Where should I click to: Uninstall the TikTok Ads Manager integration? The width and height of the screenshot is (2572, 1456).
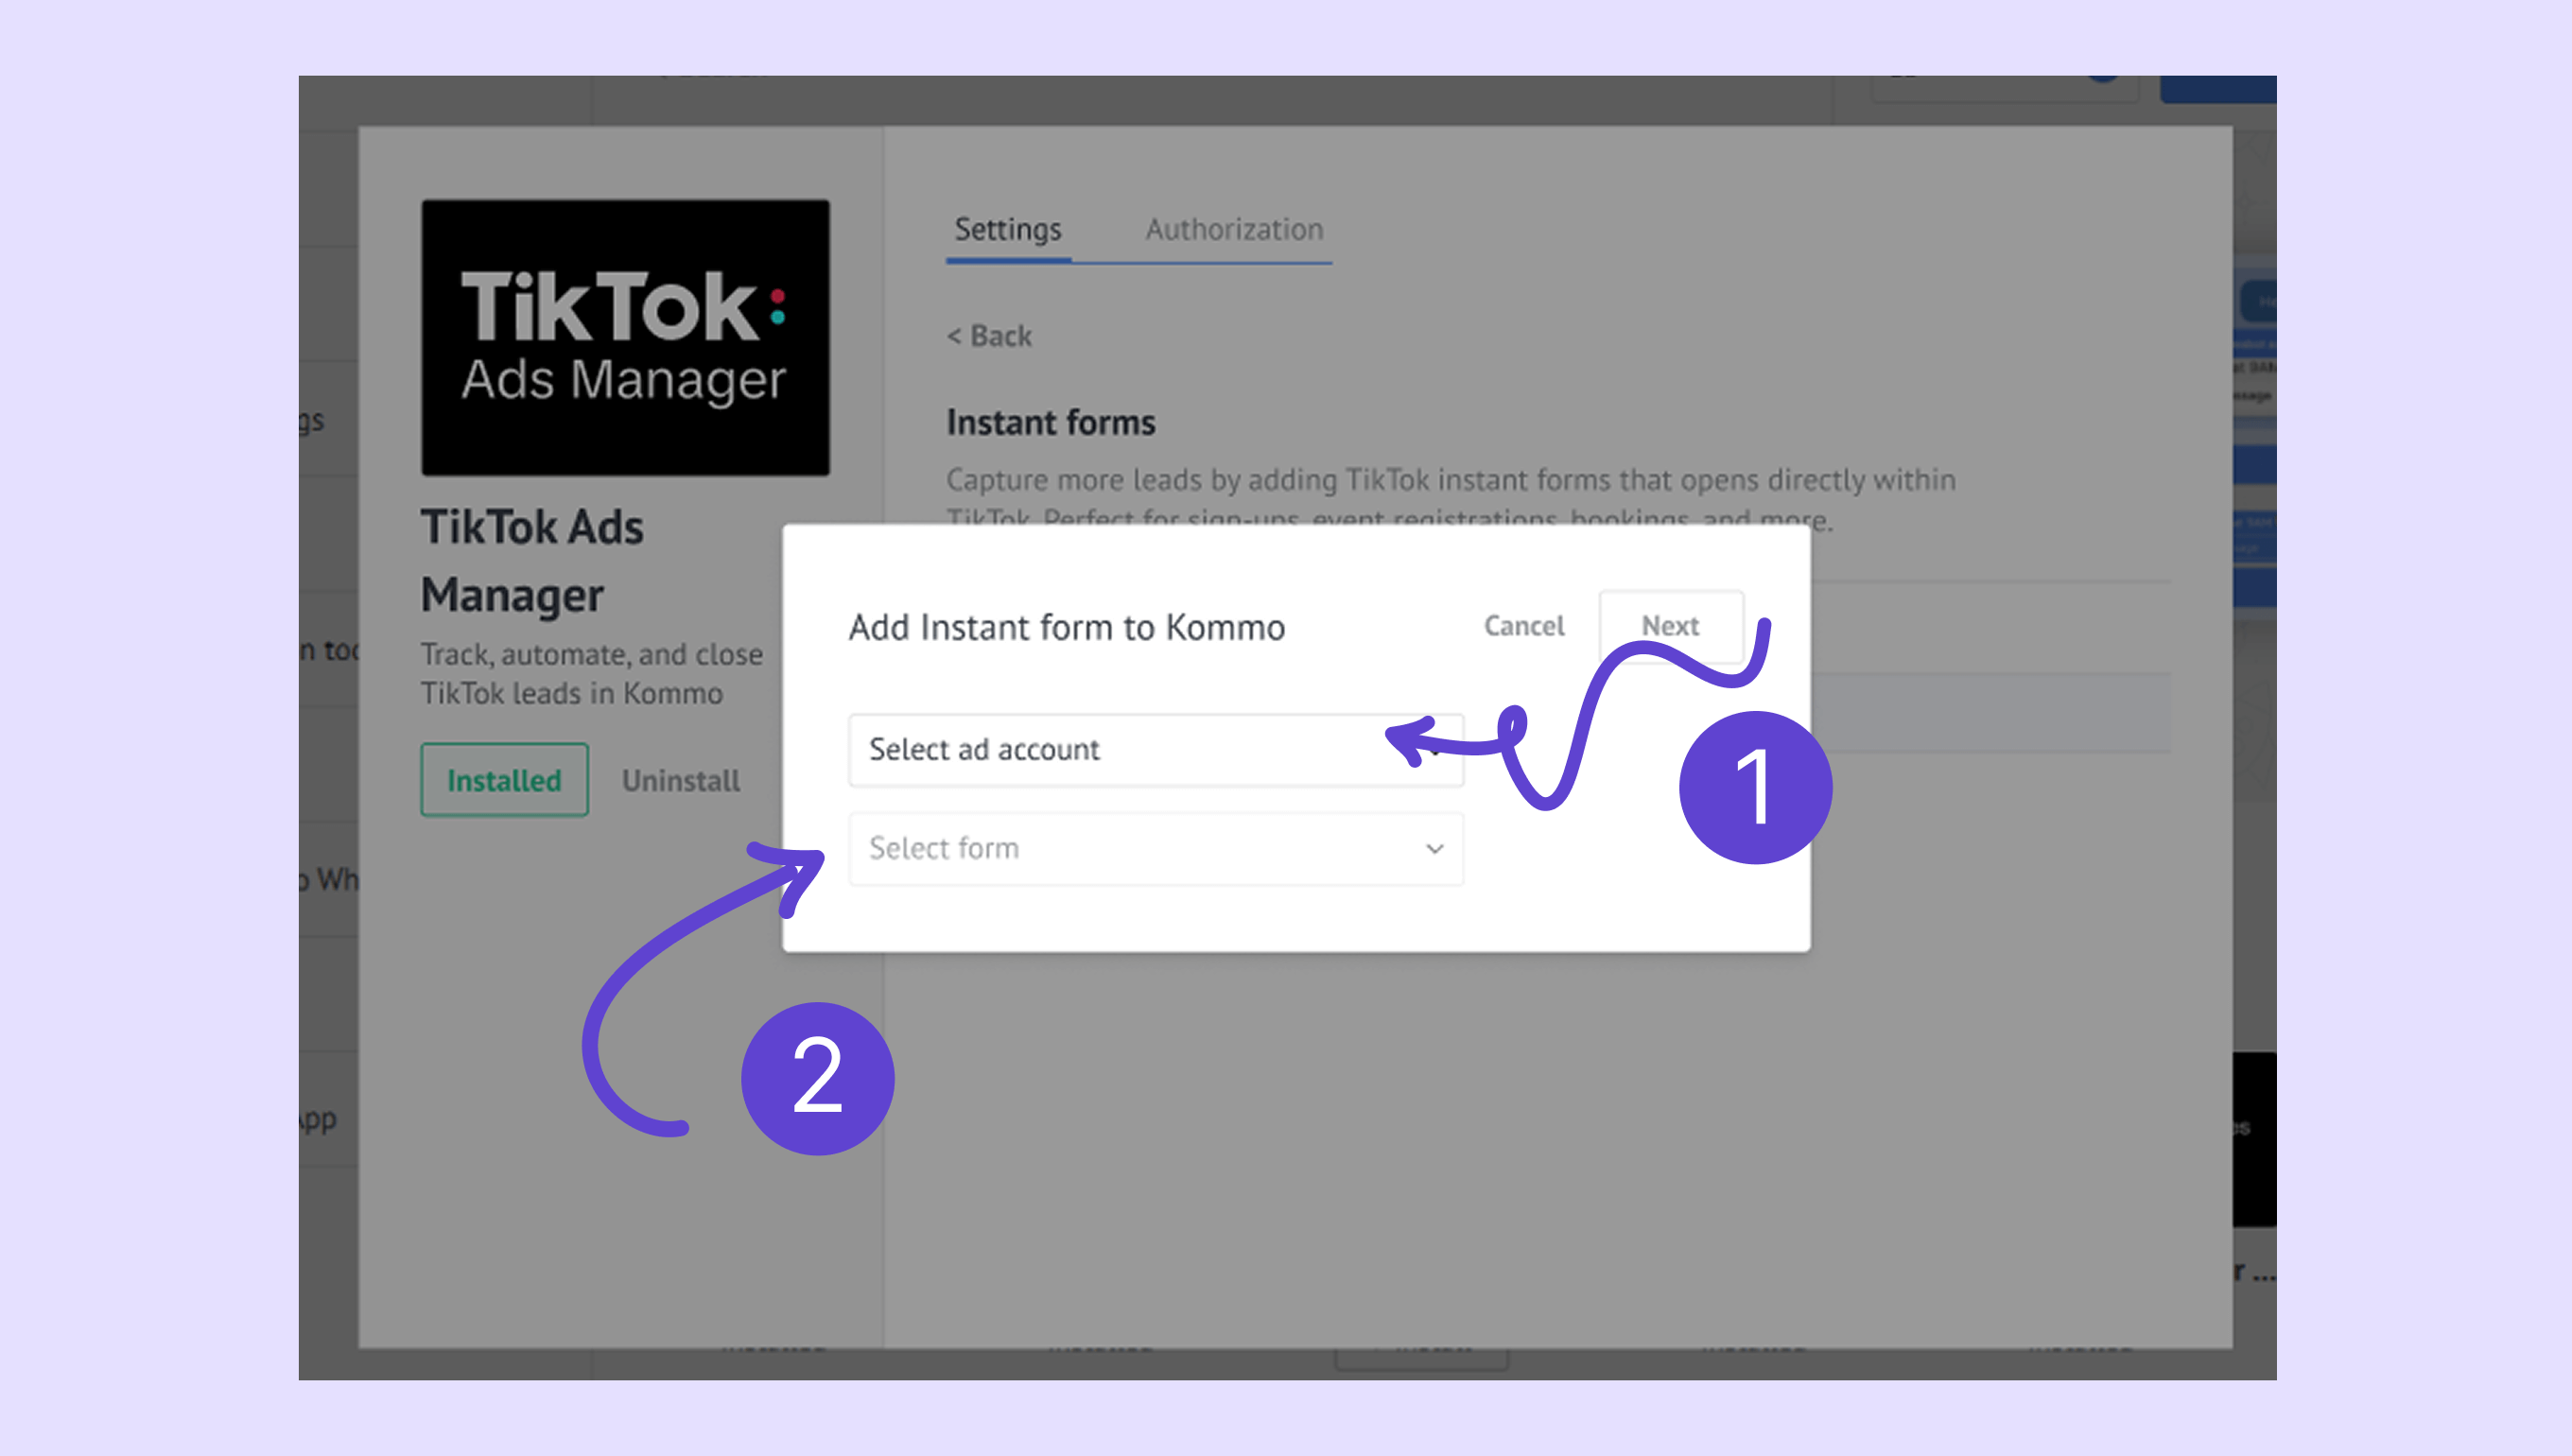tap(681, 781)
